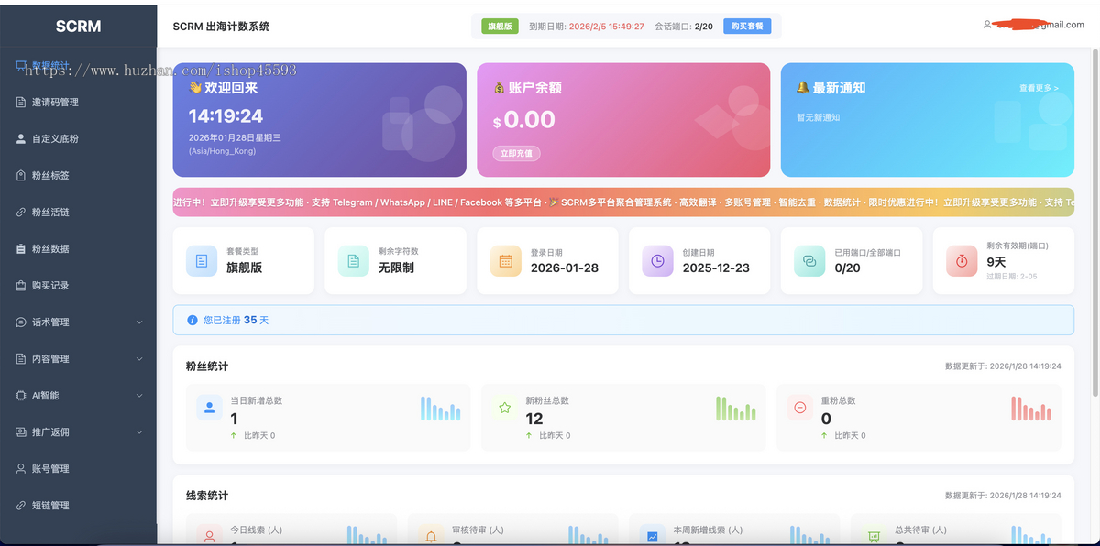Expand the AI智能 submenu chevron
The height and width of the screenshot is (546, 1100).
point(139,396)
